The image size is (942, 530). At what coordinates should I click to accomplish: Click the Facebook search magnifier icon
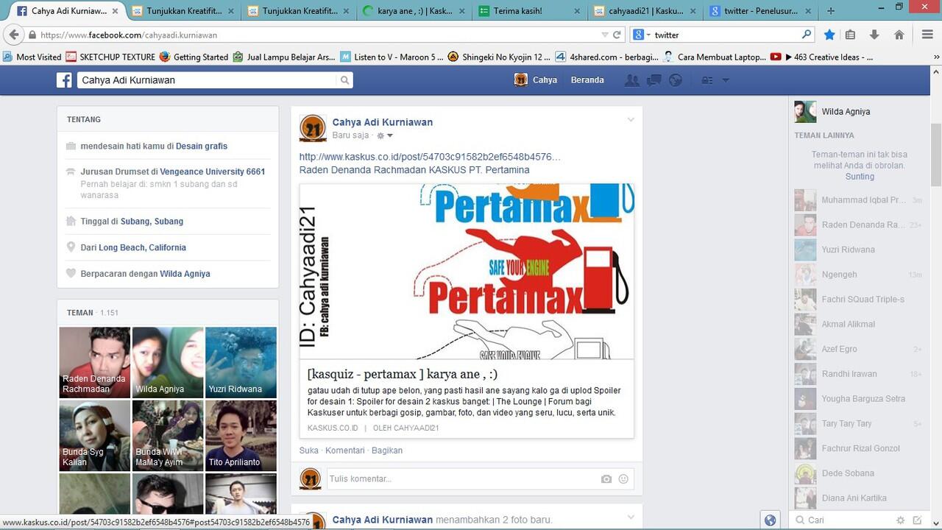pos(344,80)
